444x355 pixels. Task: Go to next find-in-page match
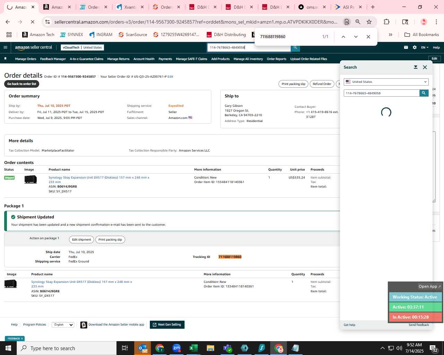click(356, 37)
